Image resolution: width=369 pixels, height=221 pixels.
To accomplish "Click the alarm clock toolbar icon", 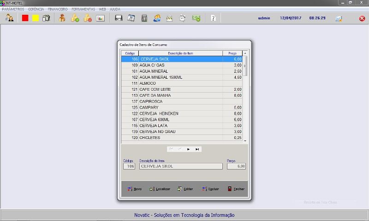I will point(183,18).
